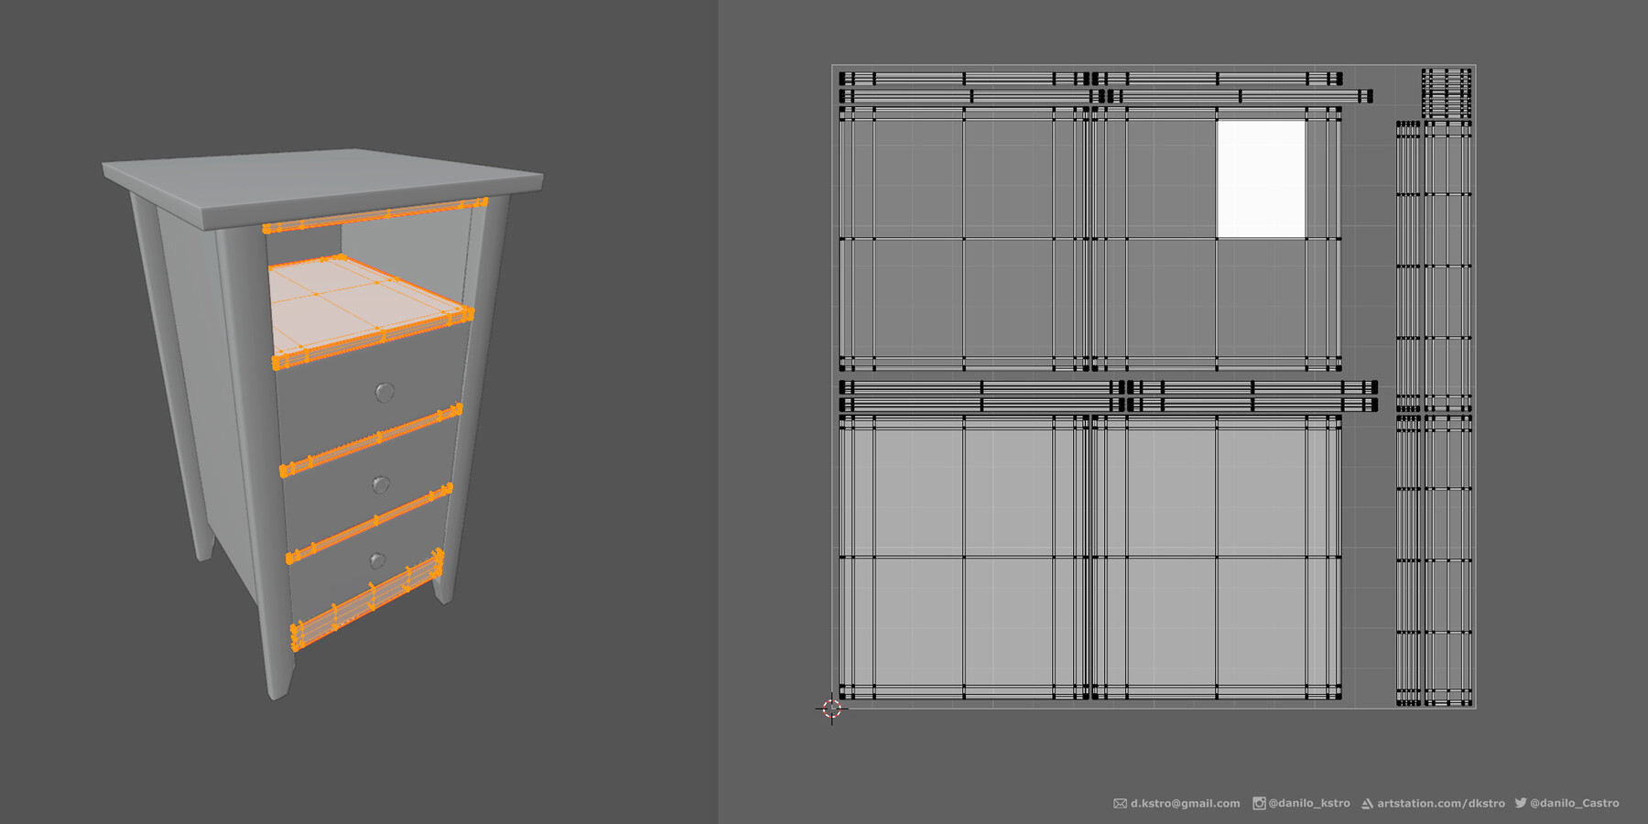1648x824 pixels.
Task: Select the @danilo_Castro Twitter handle
Action: click(x=1573, y=803)
